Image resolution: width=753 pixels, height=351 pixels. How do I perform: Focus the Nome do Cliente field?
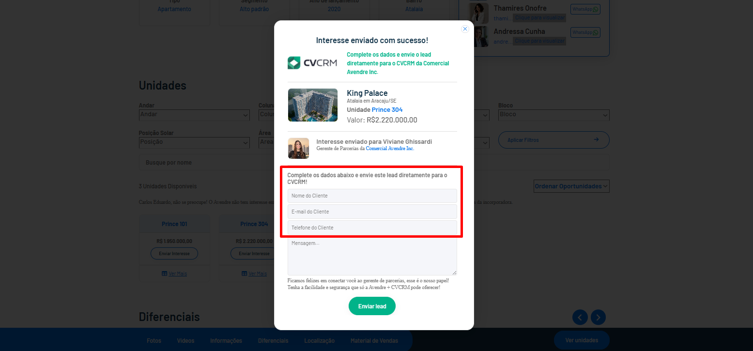click(x=372, y=196)
